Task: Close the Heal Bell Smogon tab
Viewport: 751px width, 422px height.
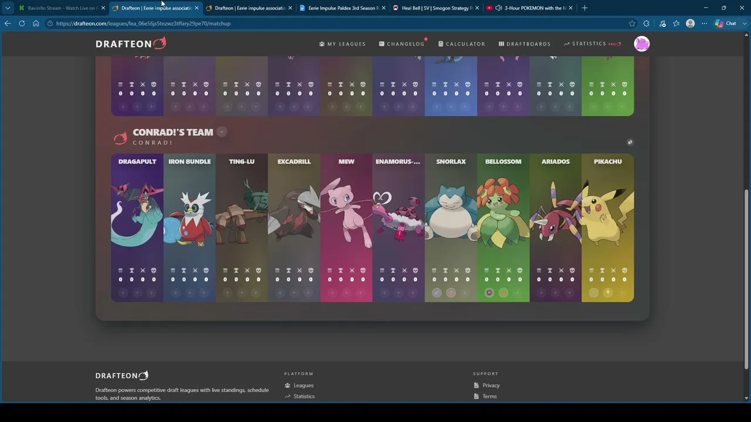Action: (477, 8)
